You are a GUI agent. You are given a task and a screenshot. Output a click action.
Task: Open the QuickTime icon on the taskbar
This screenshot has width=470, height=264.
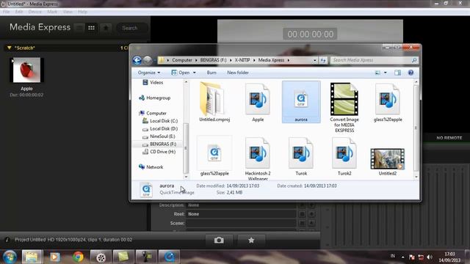click(169, 257)
